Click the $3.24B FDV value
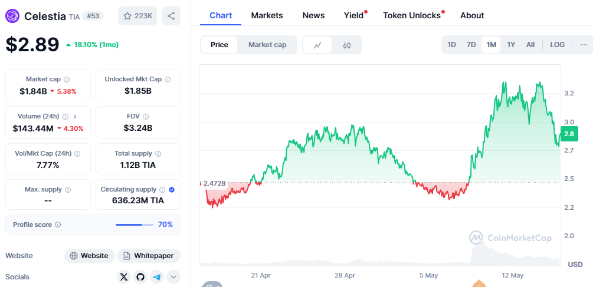 138,128
